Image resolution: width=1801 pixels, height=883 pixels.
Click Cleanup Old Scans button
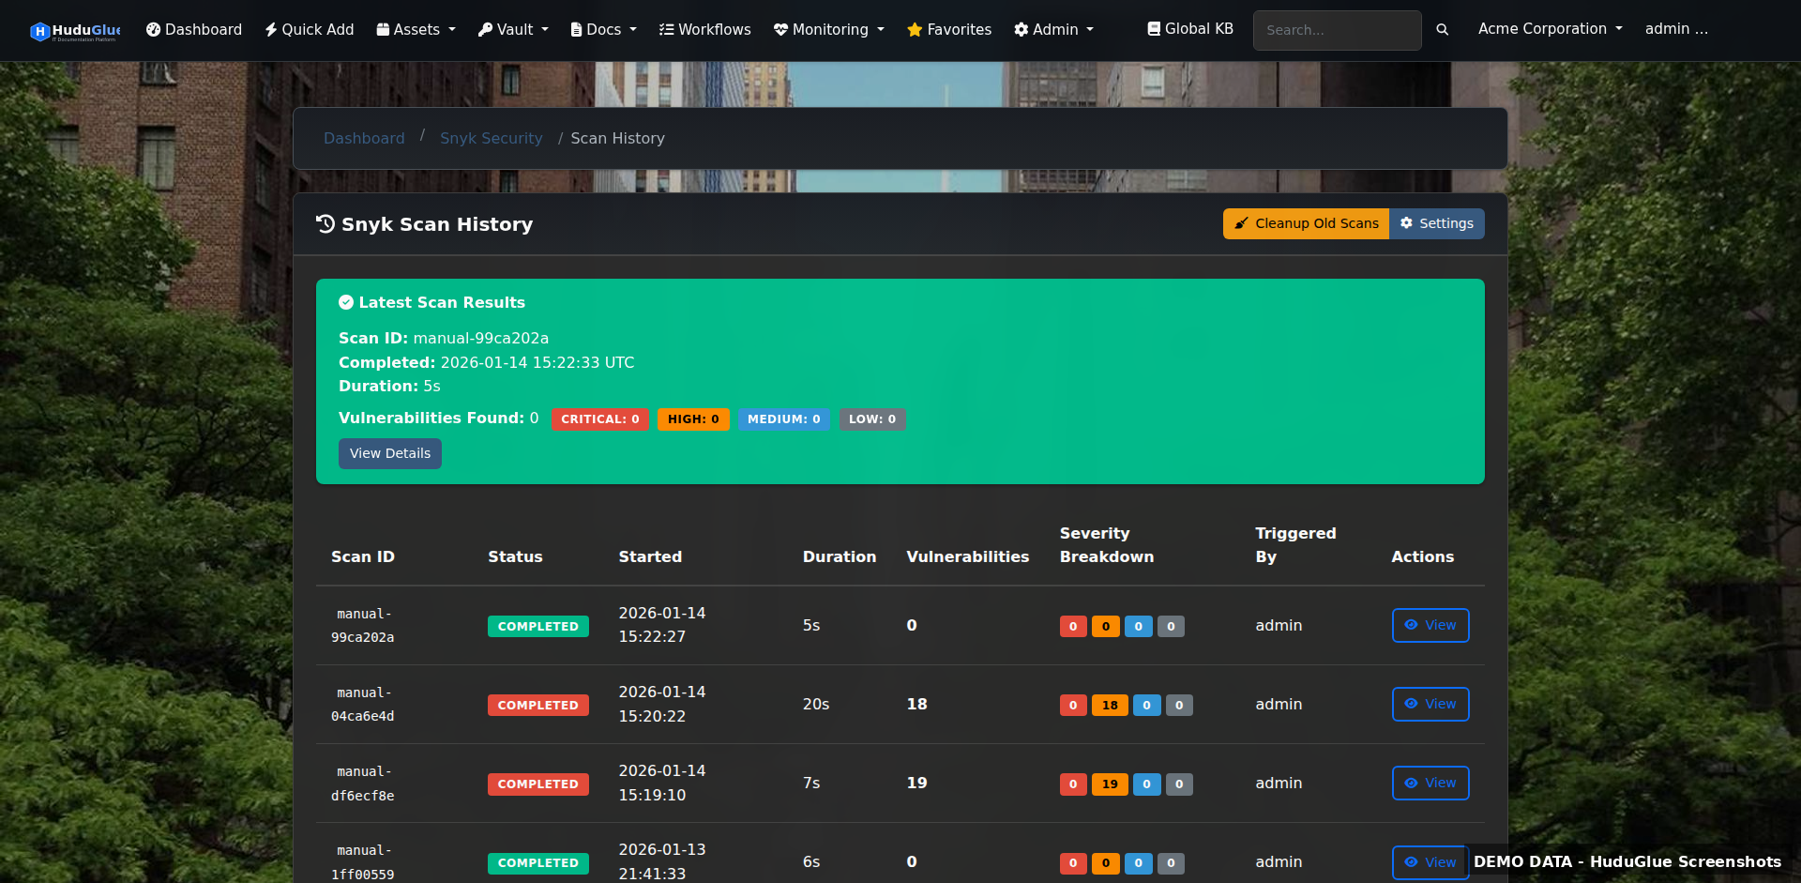(x=1307, y=223)
